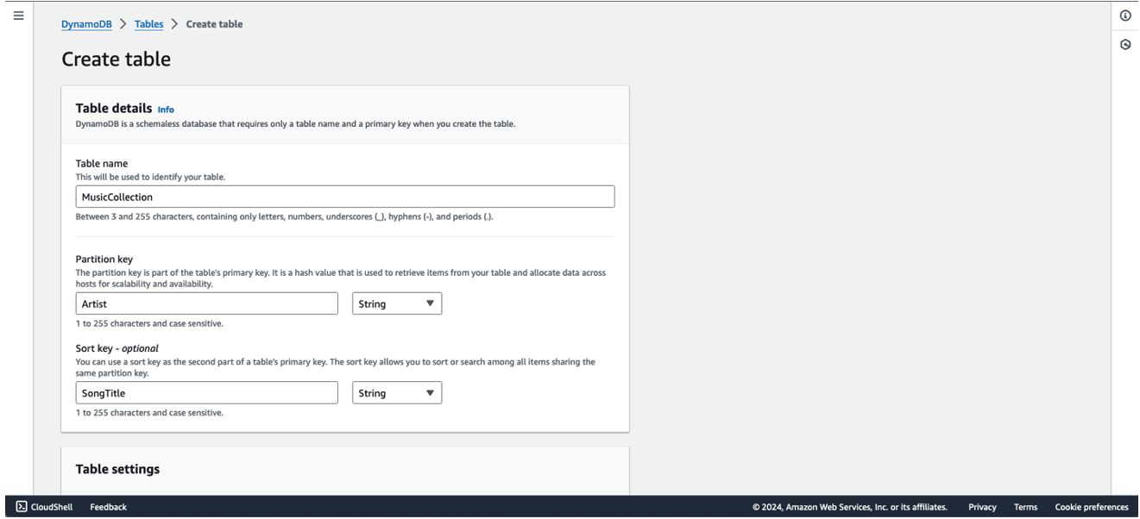Screen dimensions: 1140x519
Task: Click the Create table page heading
Action: coord(117,59)
